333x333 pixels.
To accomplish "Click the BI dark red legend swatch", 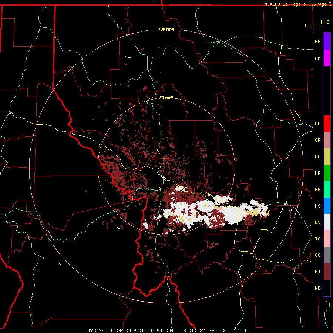I will (327, 272).
